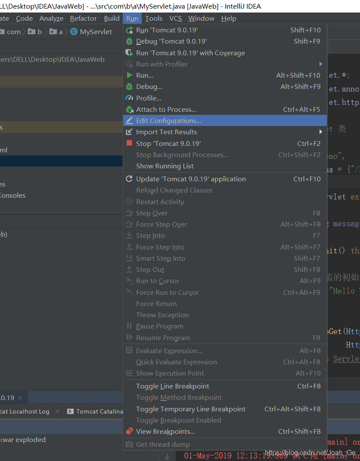This screenshot has width=360, height=461.
Task: Select Stop 'Tomcat 9.0.19' entry
Action: pyautogui.click(x=225, y=143)
